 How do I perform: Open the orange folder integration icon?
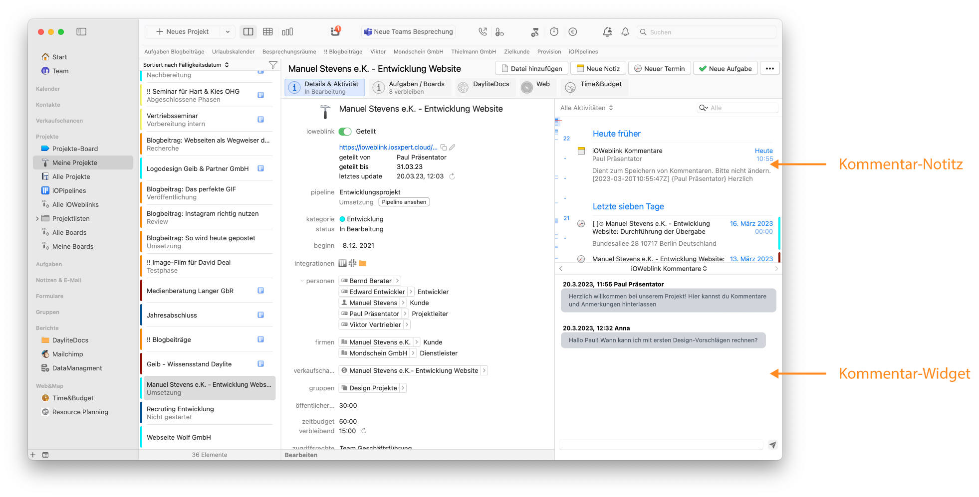tap(363, 263)
